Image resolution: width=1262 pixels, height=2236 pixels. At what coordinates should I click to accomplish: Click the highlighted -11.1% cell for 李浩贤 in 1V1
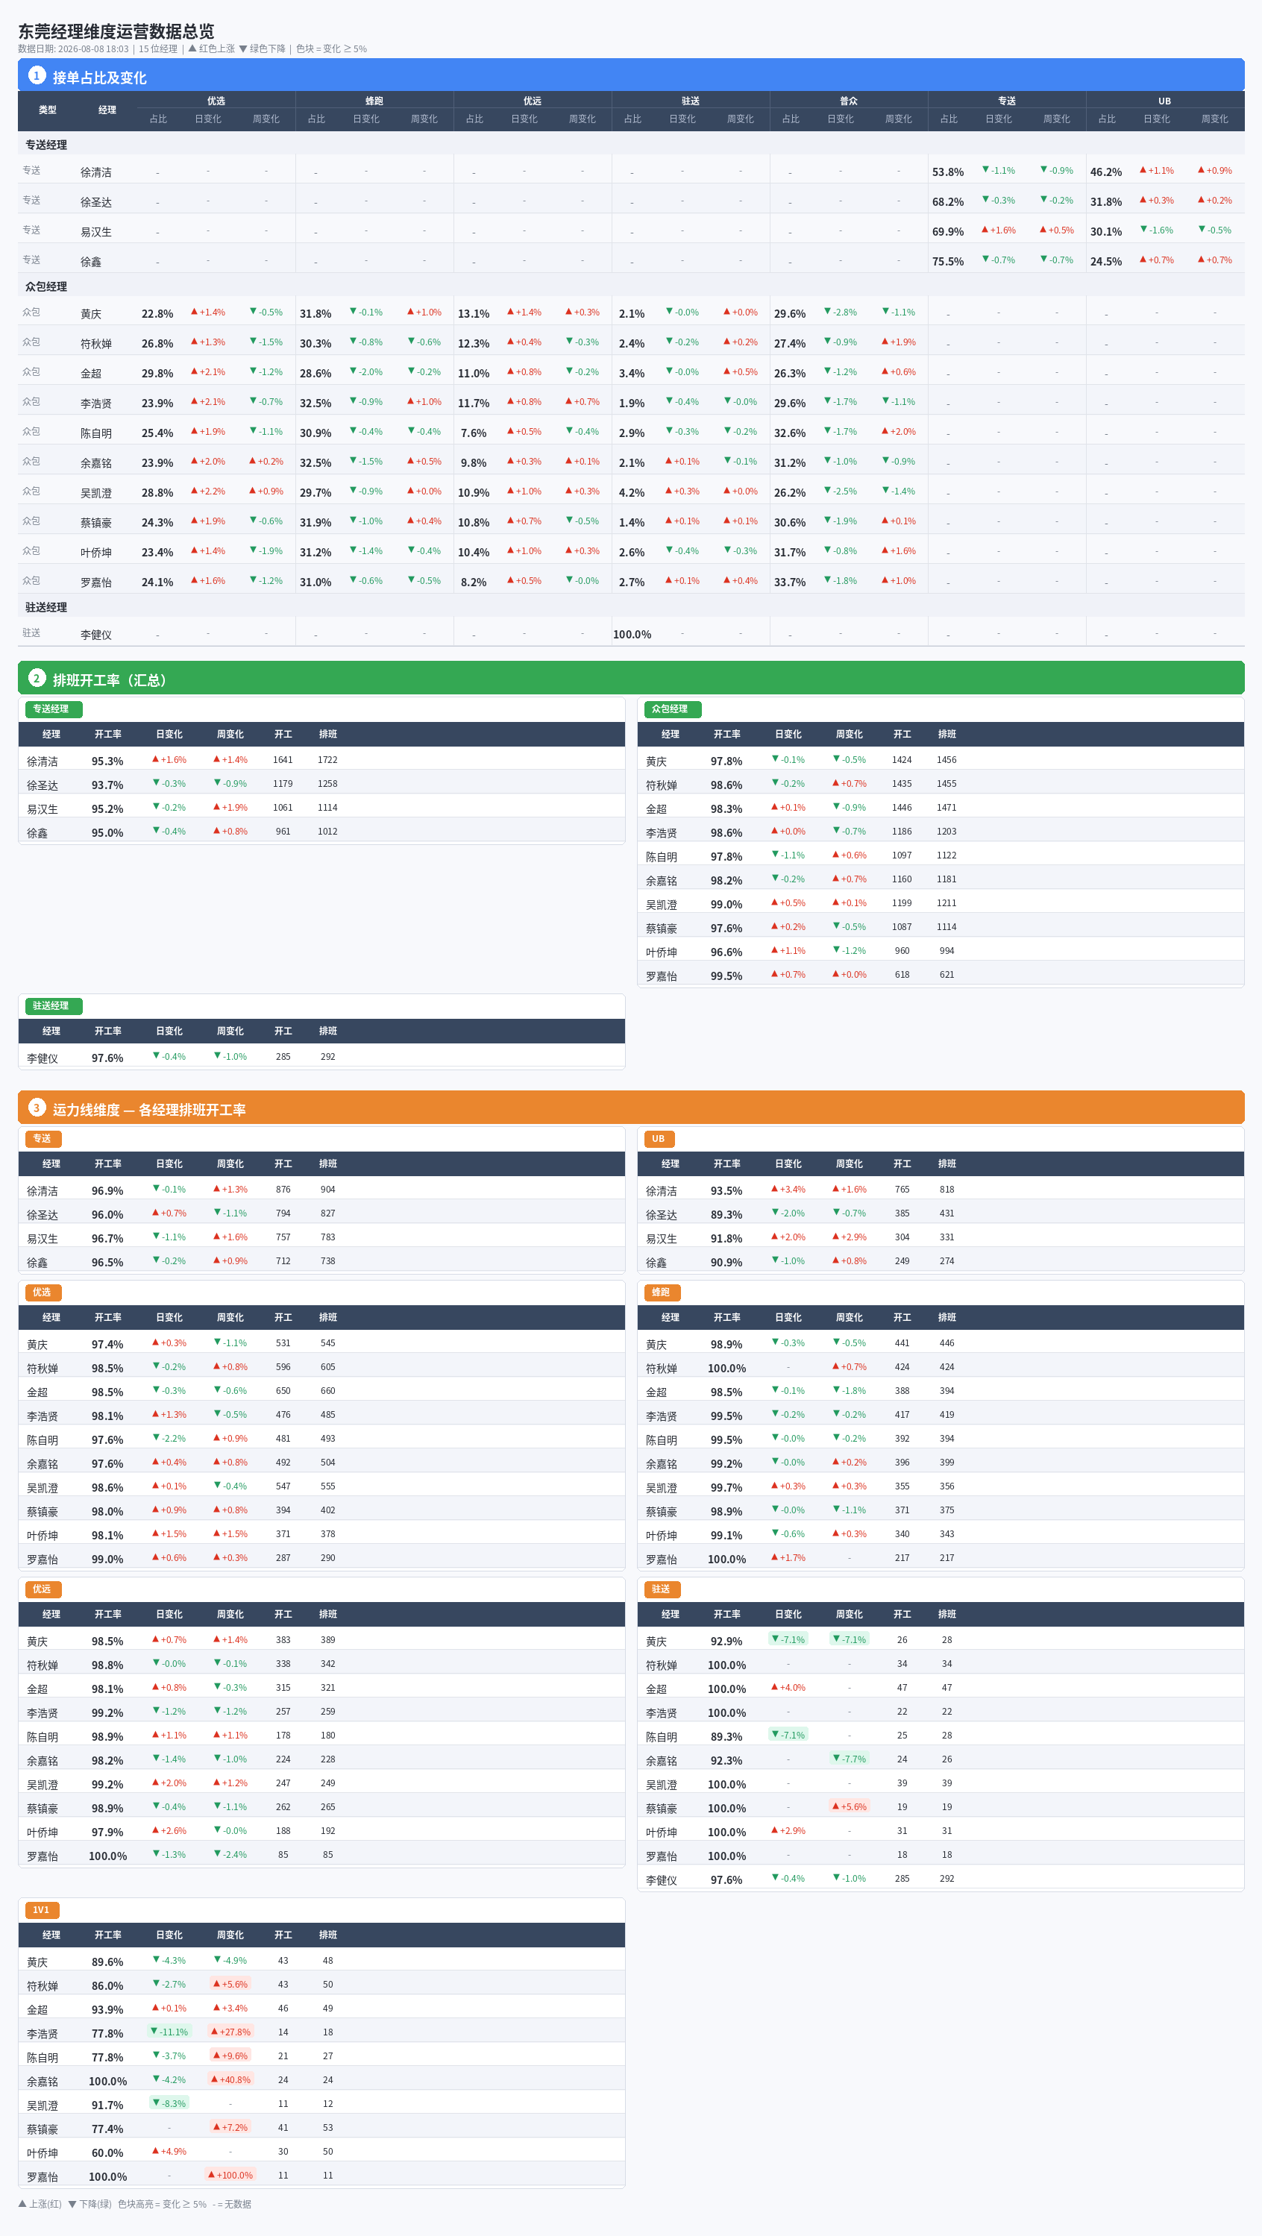coord(169,2031)
